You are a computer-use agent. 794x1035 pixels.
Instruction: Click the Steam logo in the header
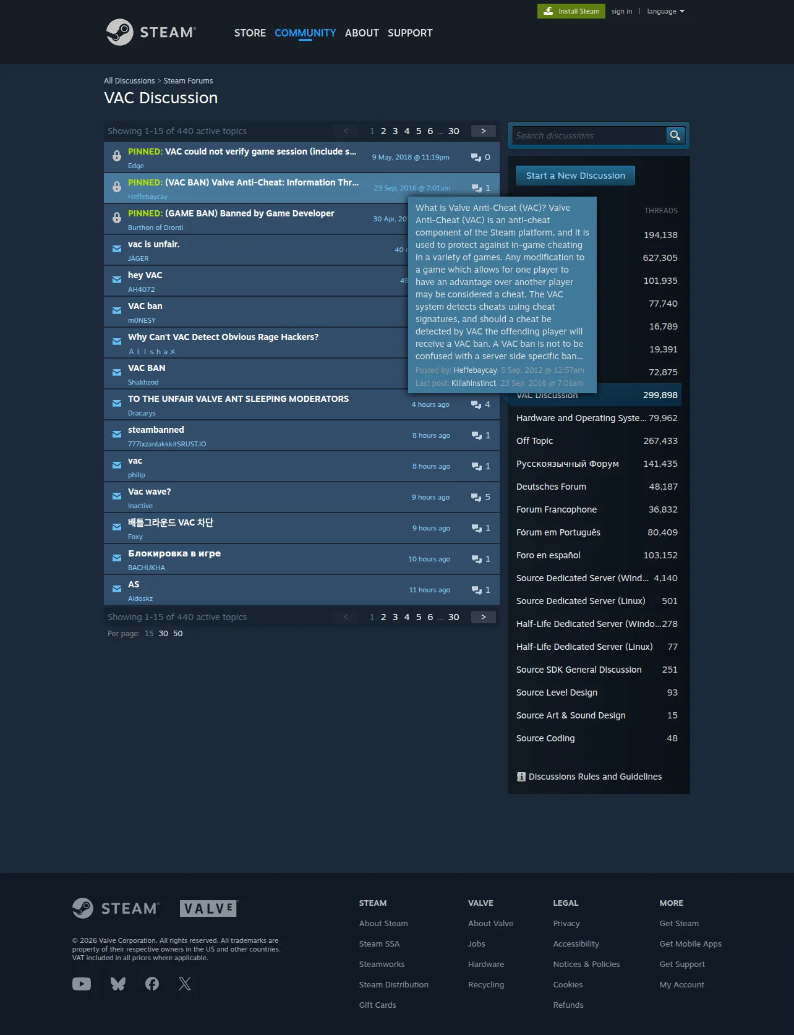point(151,32)
